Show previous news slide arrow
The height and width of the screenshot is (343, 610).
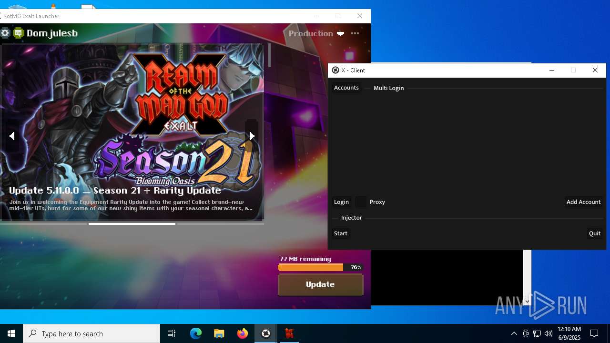tap(12, 136)
